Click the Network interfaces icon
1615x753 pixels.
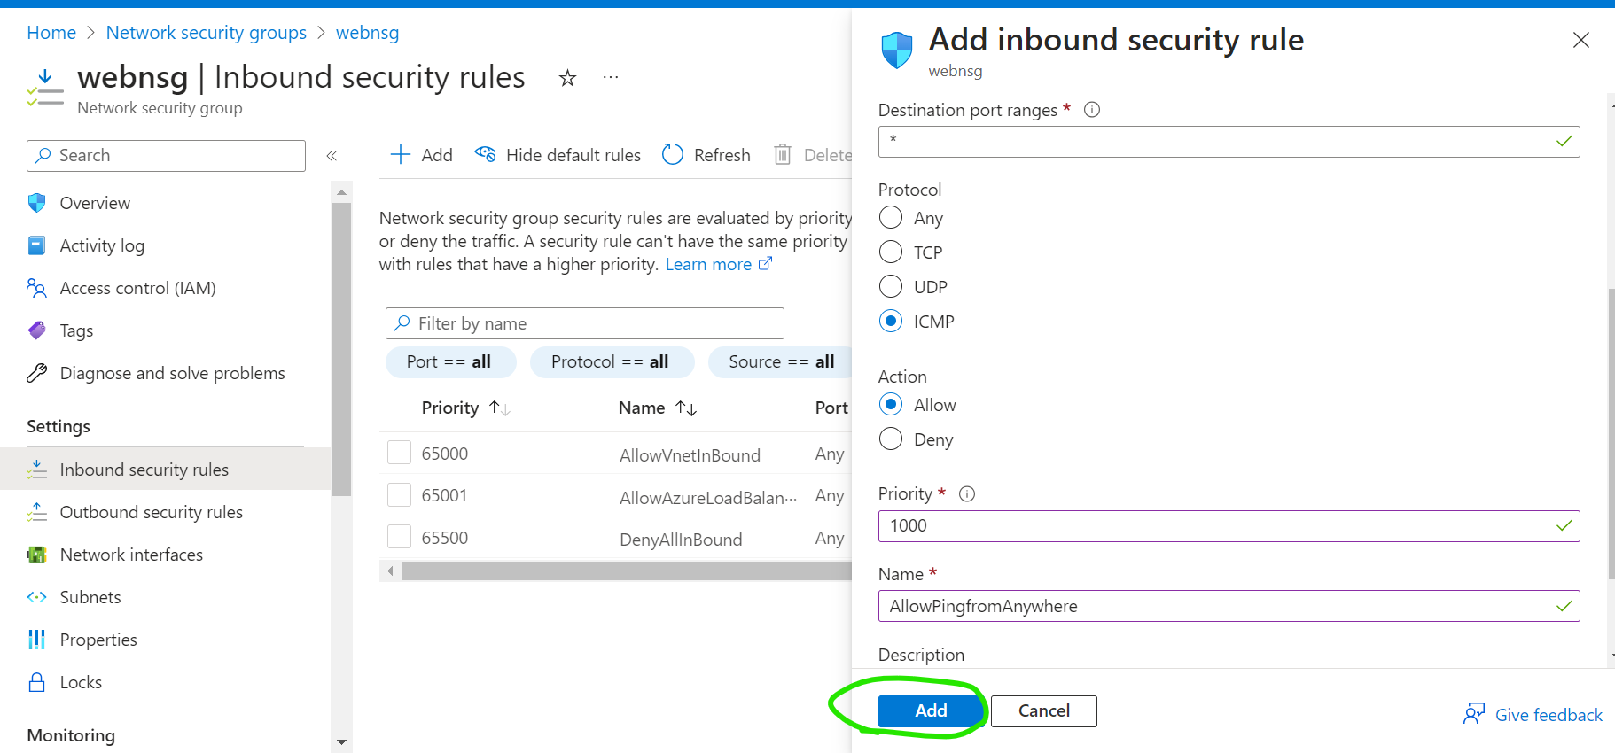[36, 555]
